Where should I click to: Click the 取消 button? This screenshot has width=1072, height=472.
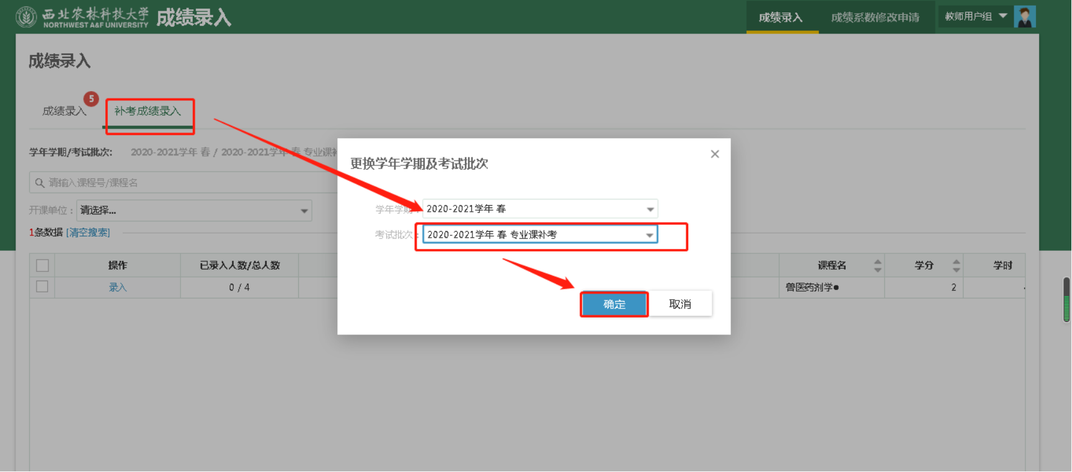click(680, 304)
